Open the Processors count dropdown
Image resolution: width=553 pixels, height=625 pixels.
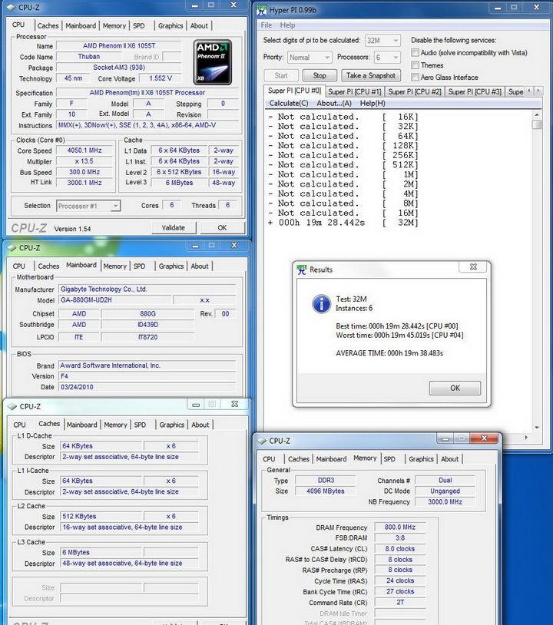tap(387, 58)
